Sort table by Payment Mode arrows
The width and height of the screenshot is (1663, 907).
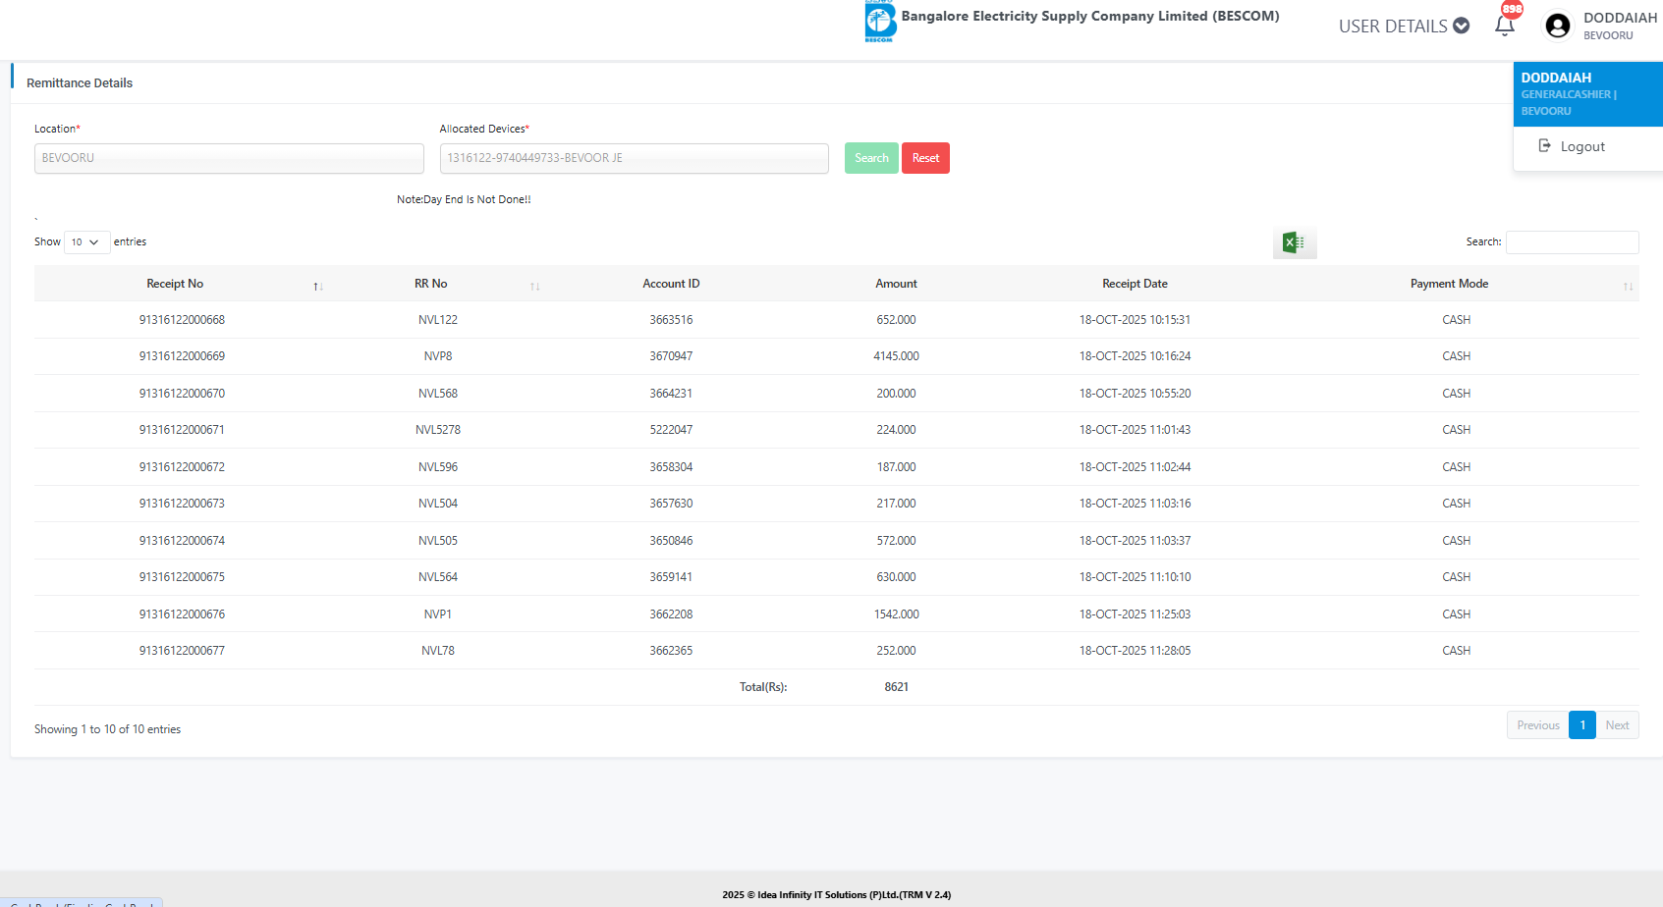tap(1628, 286)
